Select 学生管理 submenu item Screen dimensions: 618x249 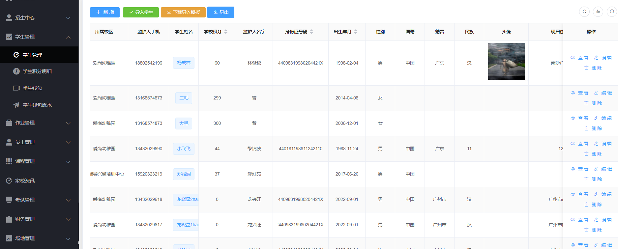tap(39, 55)
